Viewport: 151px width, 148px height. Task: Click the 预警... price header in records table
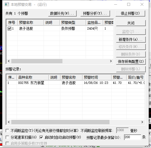[x=119, y=77]
